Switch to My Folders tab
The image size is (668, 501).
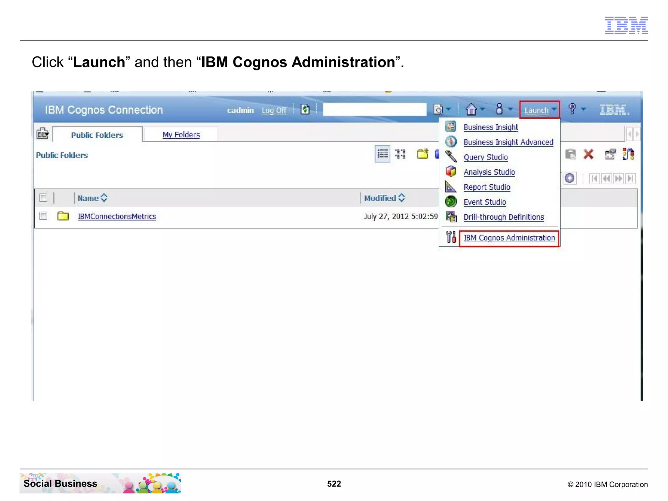click(181, 134)
